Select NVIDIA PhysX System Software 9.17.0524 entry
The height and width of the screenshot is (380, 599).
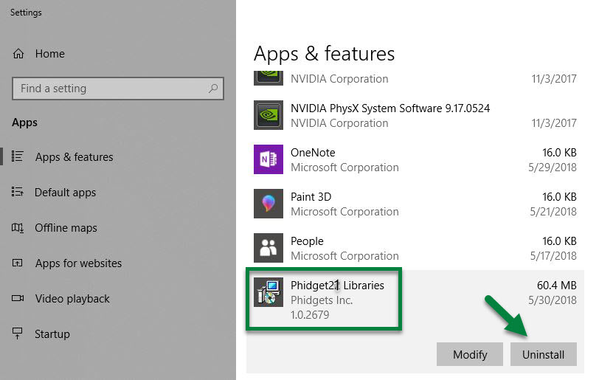click(390, 108)
